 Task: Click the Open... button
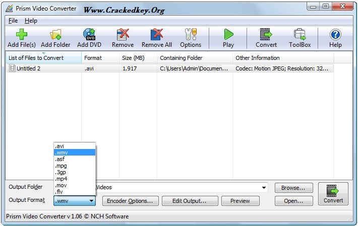pos(293,201)
